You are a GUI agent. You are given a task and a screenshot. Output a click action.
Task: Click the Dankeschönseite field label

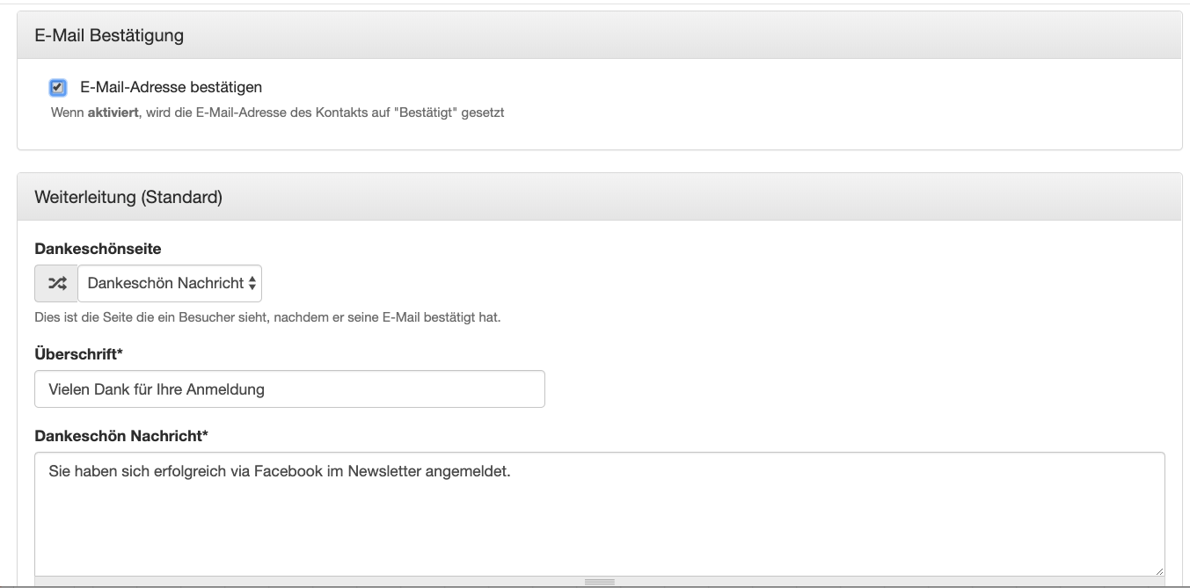pos(98,249)
